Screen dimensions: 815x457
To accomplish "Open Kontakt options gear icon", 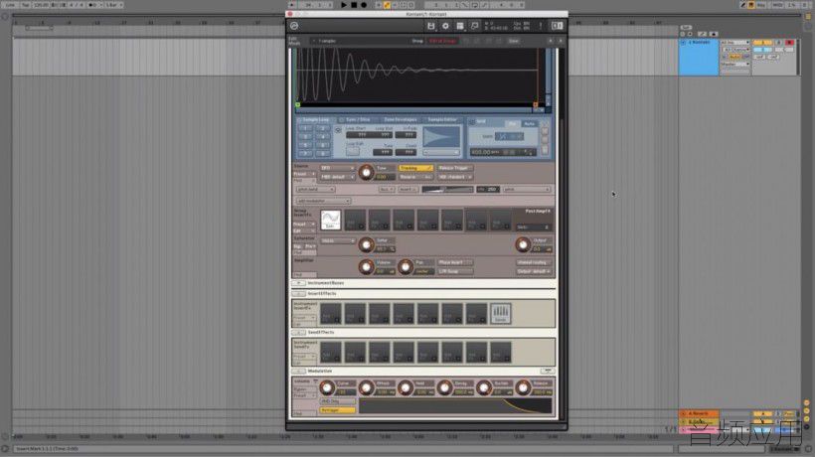I will 445,26.
